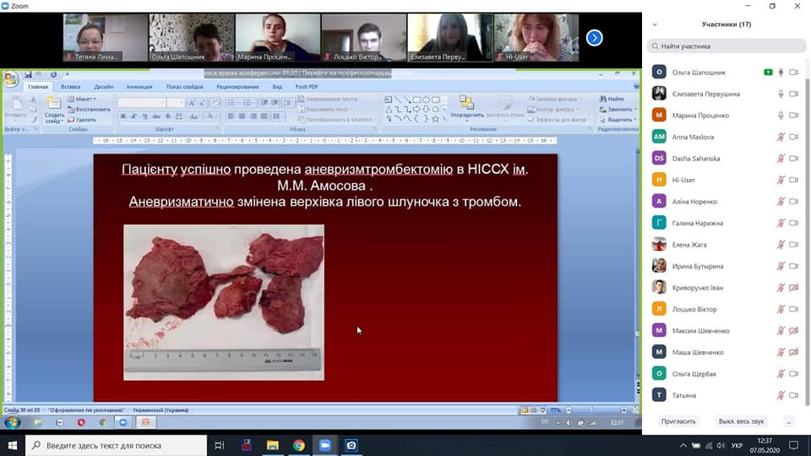The width and height of the screenshot is (811, 456).
Task: Collapse the Участники panel using the chevron
Action: 655,24
